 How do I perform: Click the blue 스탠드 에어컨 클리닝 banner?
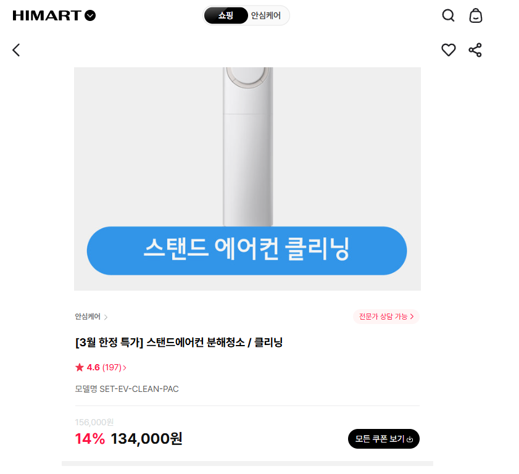[x=247, y=250]
